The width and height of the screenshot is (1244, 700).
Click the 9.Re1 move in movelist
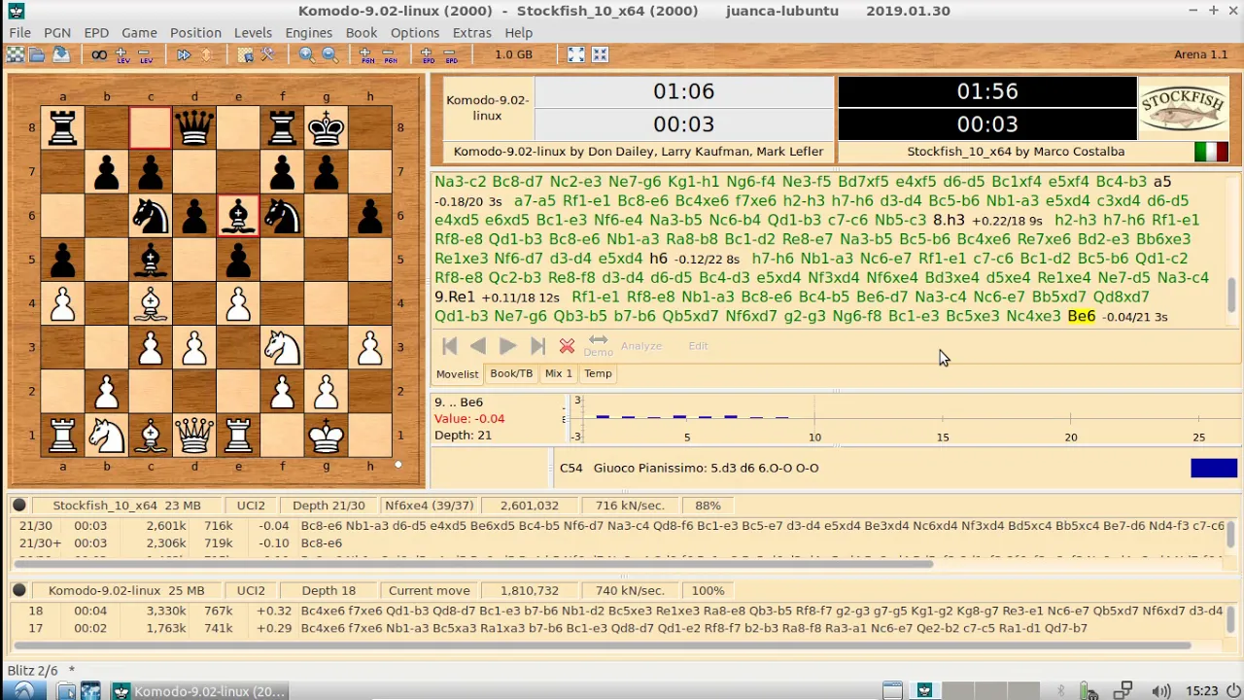click(x=455, y=297)
